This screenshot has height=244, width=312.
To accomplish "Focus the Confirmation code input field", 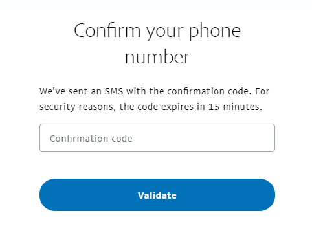I will 157,138.
